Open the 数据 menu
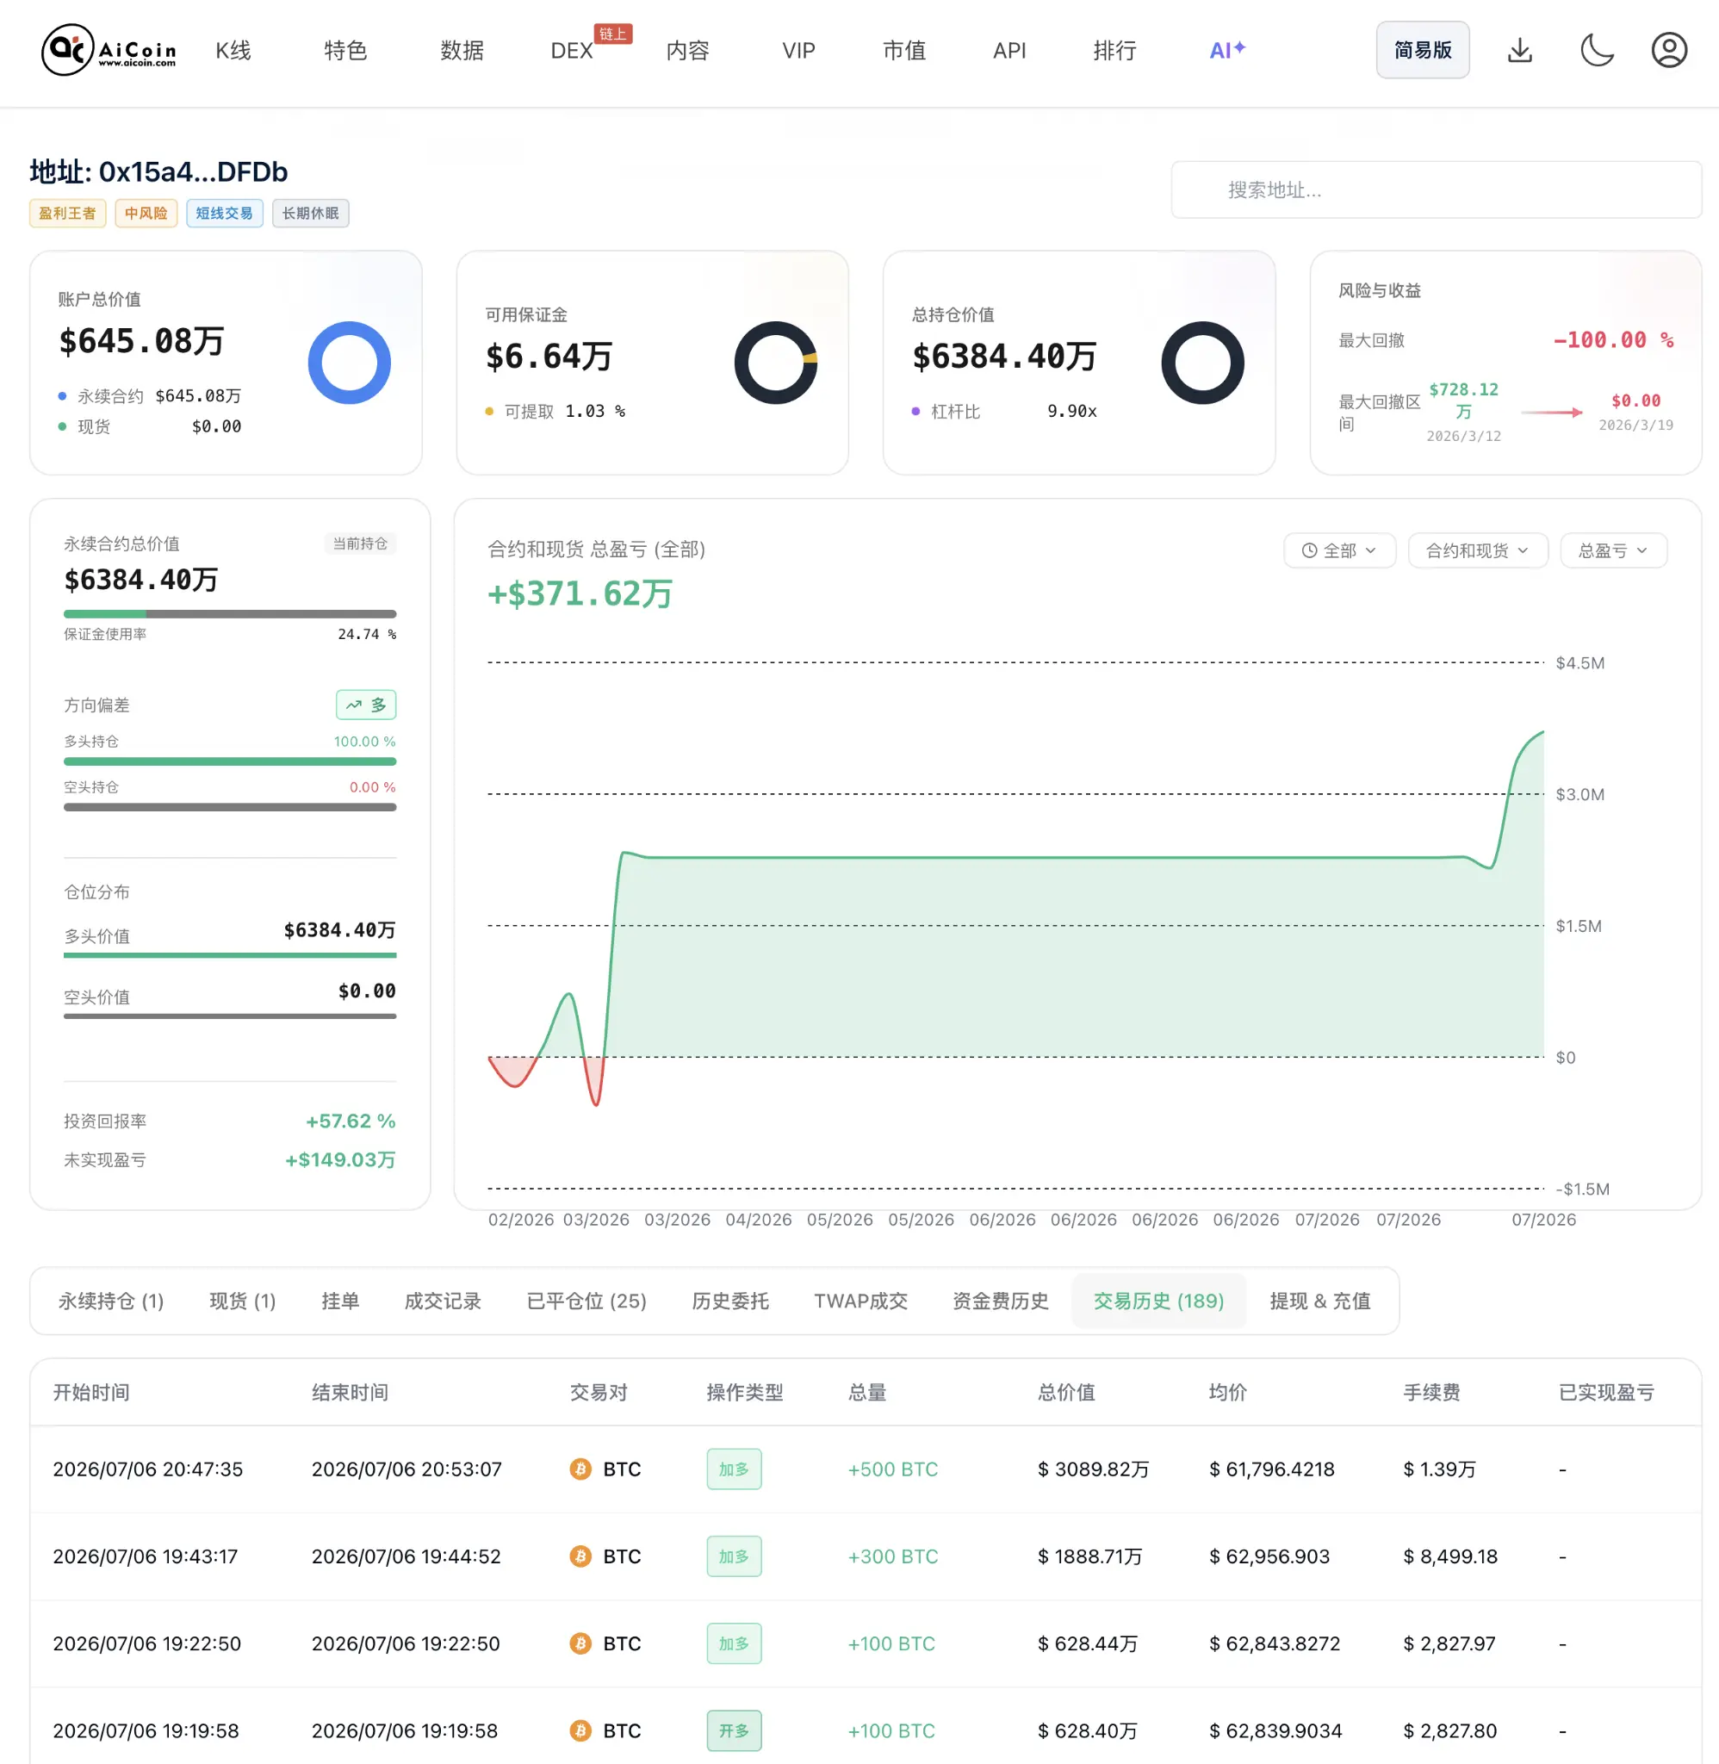The height and width of the screenshot is (1764, 1719). (x=462, y=51)
